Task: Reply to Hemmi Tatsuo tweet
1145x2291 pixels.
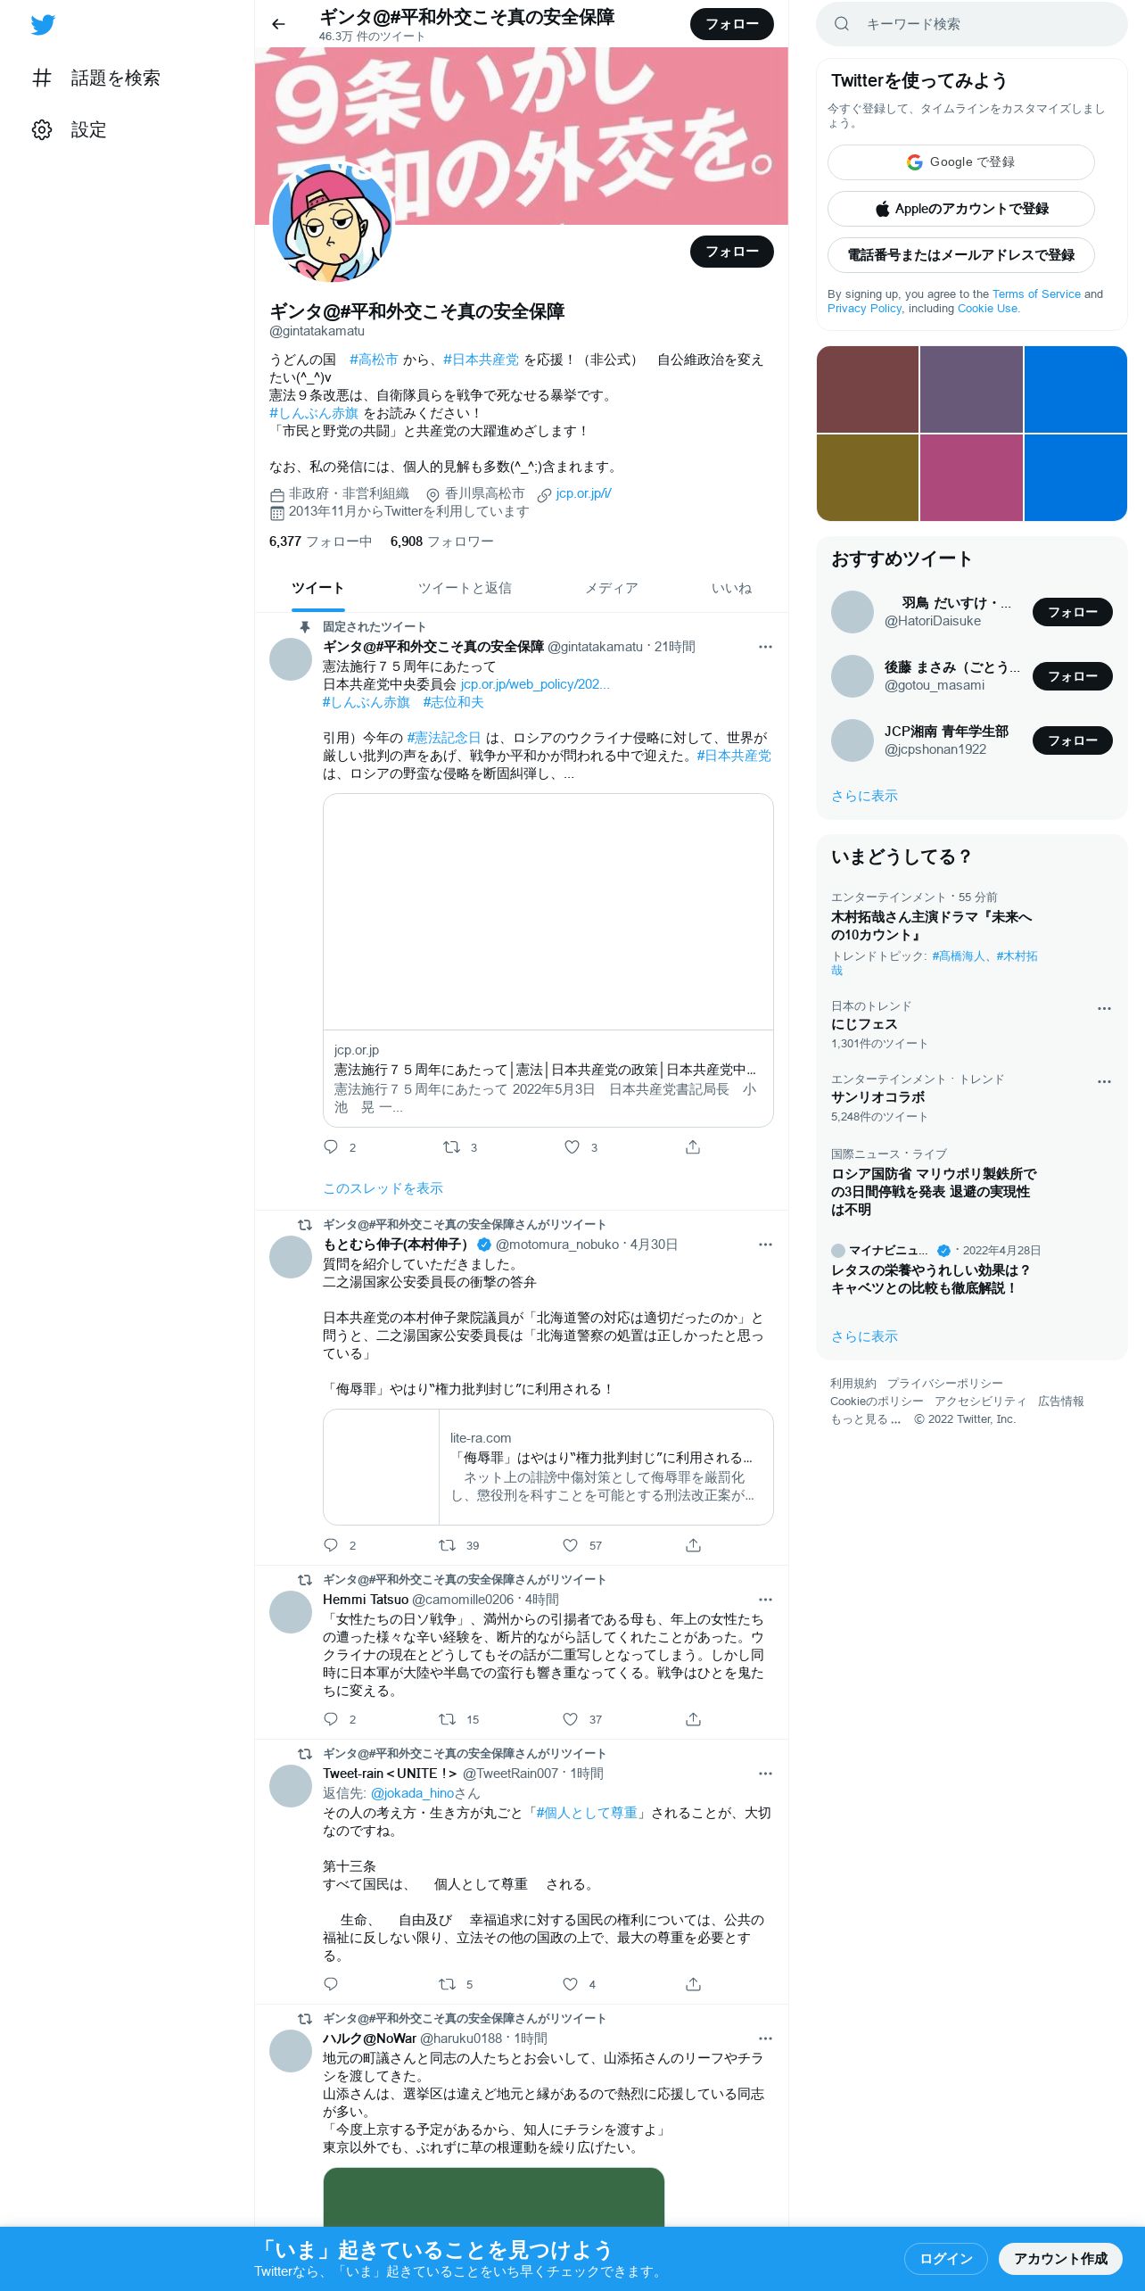Action: click(331, 1719)
